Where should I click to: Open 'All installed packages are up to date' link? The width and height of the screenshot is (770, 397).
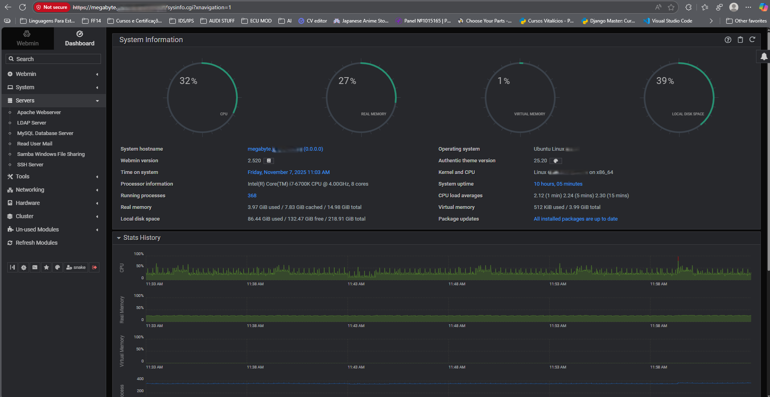click(575, 219)
